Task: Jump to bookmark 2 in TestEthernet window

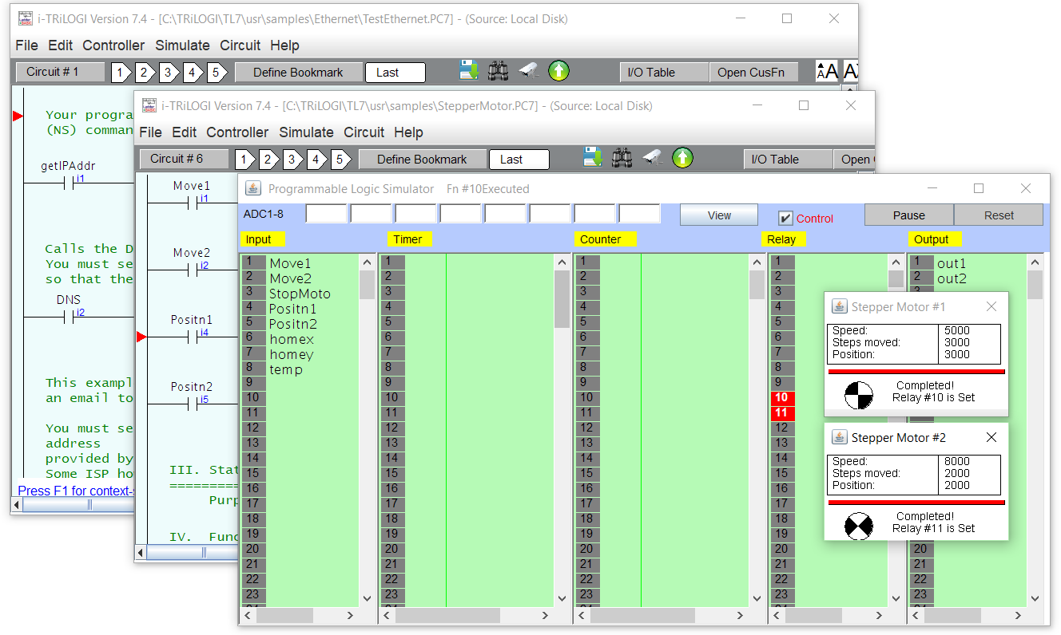Action: click(x=144, y=73)
